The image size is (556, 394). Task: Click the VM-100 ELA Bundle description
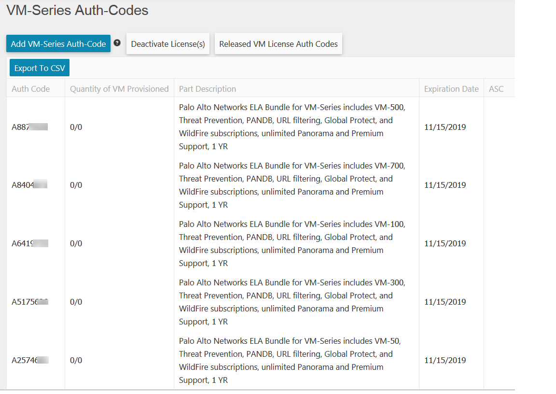point(292,243)
